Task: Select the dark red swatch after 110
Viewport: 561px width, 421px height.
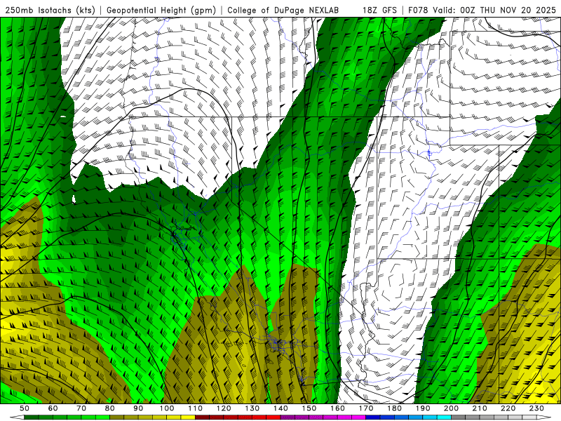Action: (x=202, y=417)
